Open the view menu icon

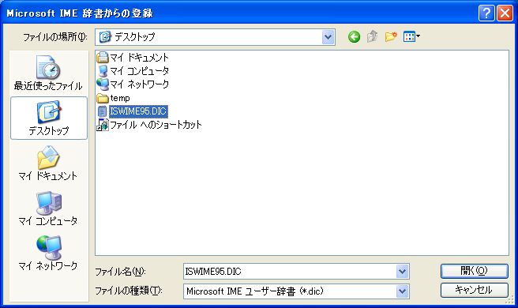pyautogui.click(x=411, y=36)
